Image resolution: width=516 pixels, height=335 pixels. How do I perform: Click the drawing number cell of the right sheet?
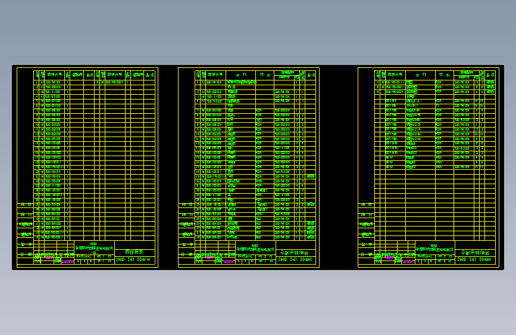[x=474, y=260]
